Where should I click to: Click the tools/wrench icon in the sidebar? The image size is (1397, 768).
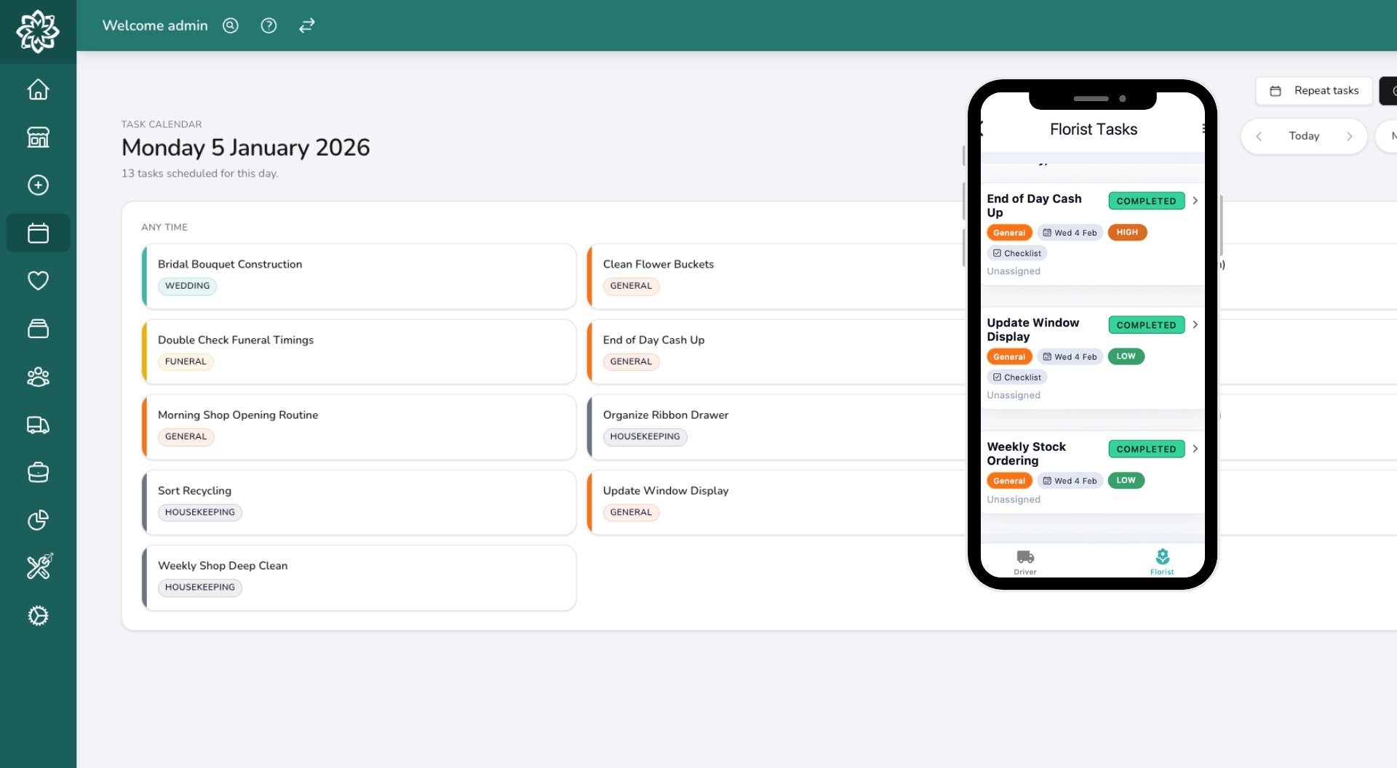click(x=38, y=567)
